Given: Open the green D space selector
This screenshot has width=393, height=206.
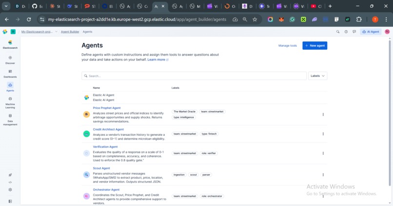Looking at the screenshot, I should pos(13,32).
